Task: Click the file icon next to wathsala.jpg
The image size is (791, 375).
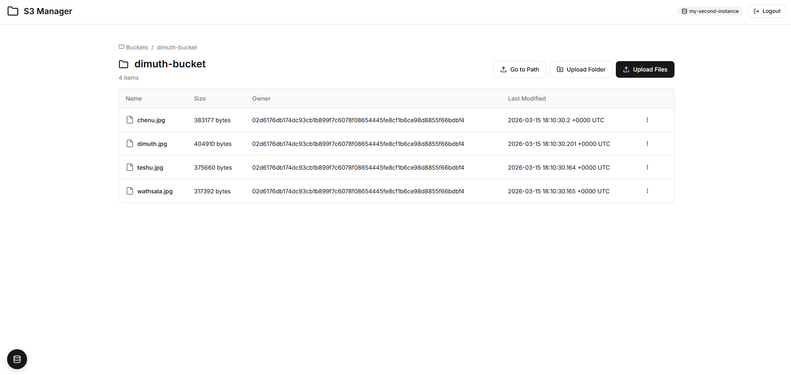Action: [x=129, y=191]
